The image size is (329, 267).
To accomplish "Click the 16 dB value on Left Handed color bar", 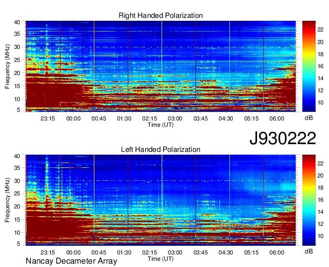I will 320,200.
